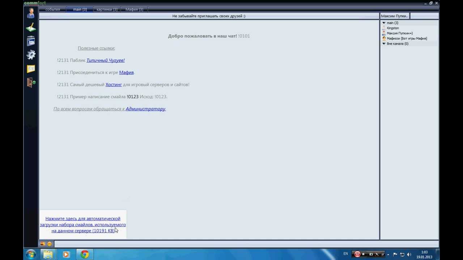The height and width of the screenshot is (260, 463).
Task: Open settings gear in sidebar
Action: pyautogui.click(x=31, y=55)
